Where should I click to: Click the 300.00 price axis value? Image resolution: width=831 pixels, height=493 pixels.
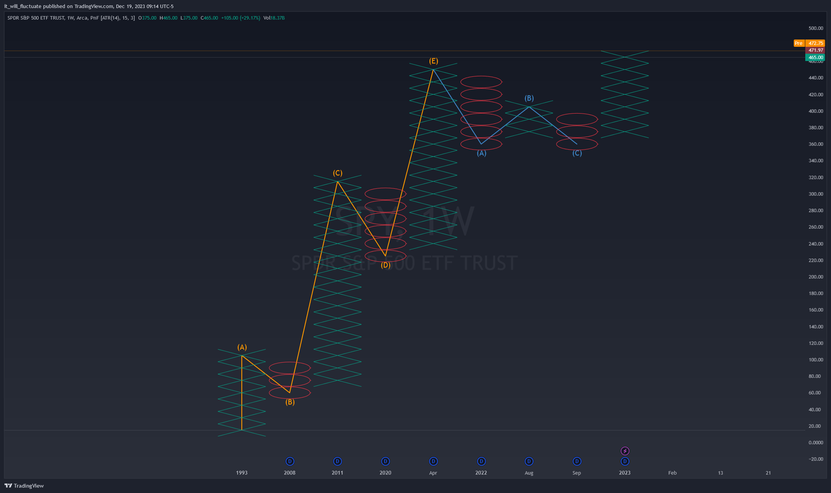pos(816,194)
